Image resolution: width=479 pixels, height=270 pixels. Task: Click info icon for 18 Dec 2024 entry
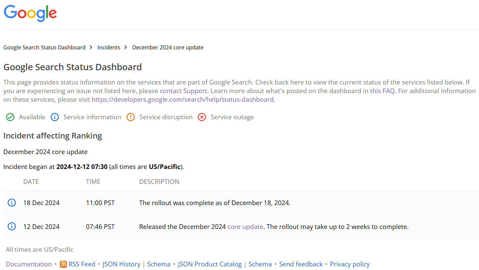[12, 203]
